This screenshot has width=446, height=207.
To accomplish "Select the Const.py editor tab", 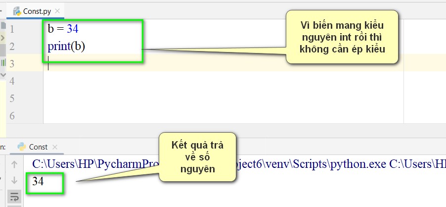I will coord(36,11).
